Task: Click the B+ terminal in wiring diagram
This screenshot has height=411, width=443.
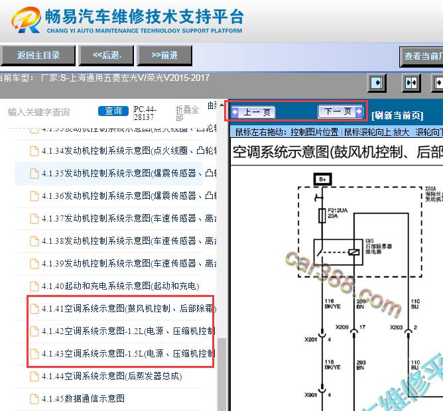Action: tap(323, 180)
